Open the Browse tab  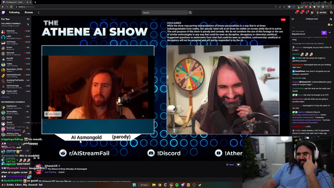click(x=29, y=13)
